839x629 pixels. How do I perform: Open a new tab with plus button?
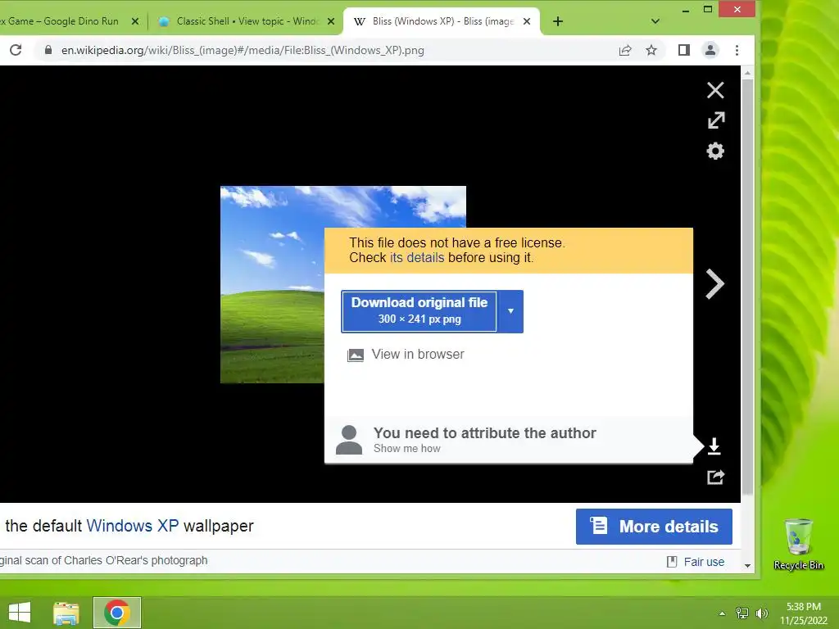point(557,21)
